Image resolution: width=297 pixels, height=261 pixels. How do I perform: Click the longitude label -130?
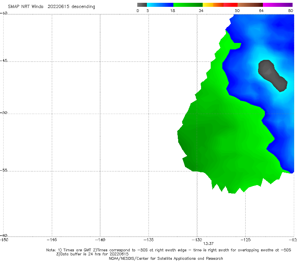pyautogui.click(x=197, y=240)
